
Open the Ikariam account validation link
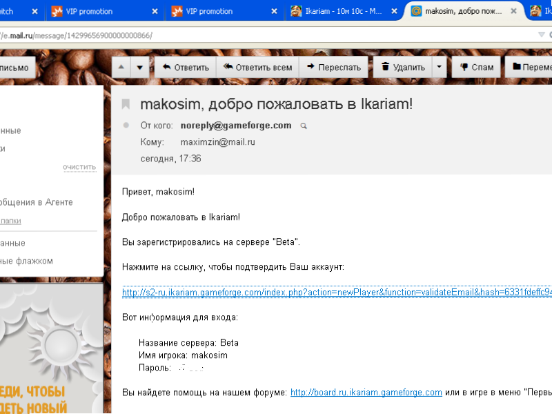[337, 292]
